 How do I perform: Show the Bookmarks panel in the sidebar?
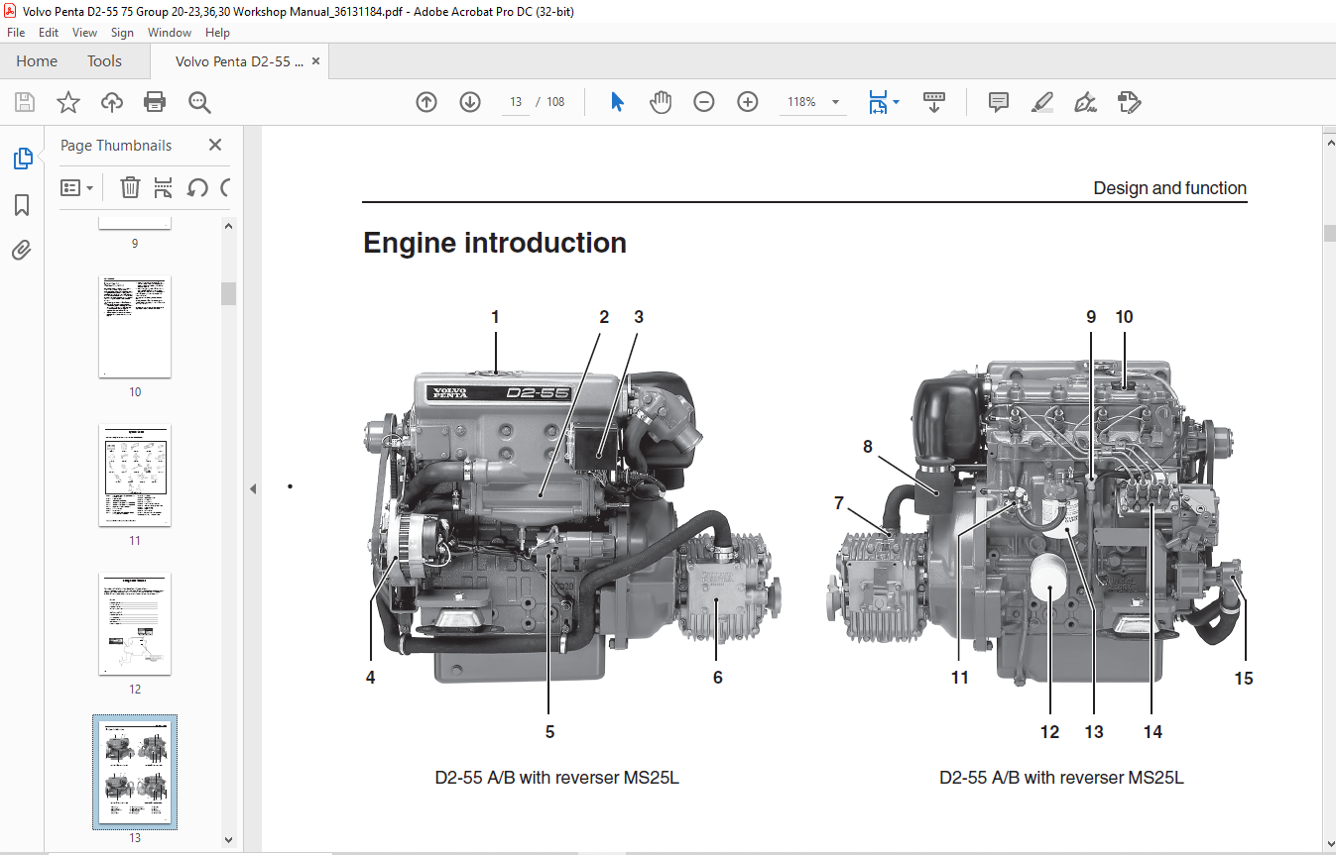(22, 205)
